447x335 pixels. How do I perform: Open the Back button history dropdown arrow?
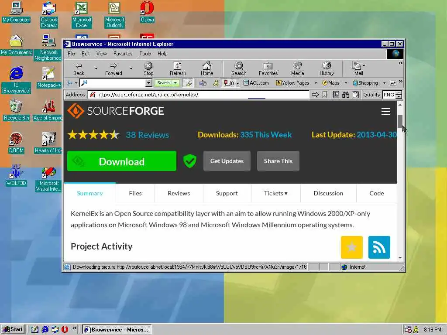(x=96, y=68)
